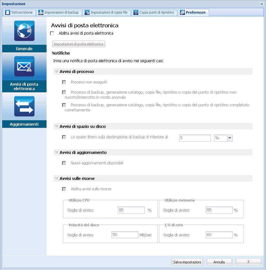Enable Abilita avvisi sulle risorse
This screenshot has height=270, width=266.
tap(64, 189)
